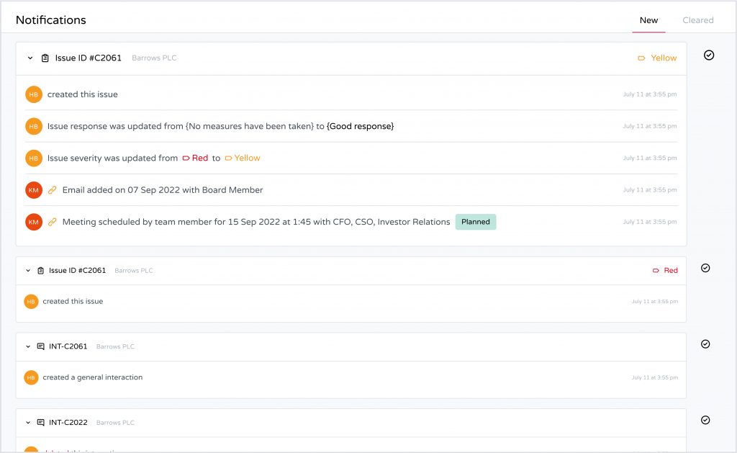
Task: Click Barrows PLC in the Red issue card header
Action: point(134,271)
